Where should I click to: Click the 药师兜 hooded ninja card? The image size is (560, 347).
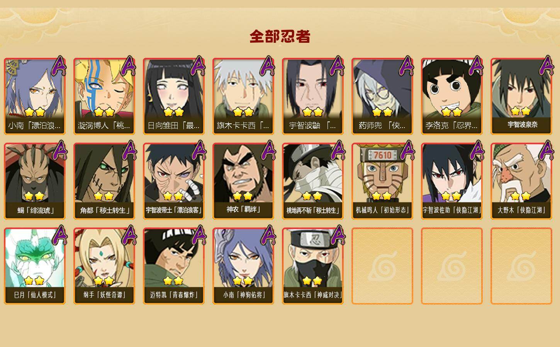coord(382,96)
